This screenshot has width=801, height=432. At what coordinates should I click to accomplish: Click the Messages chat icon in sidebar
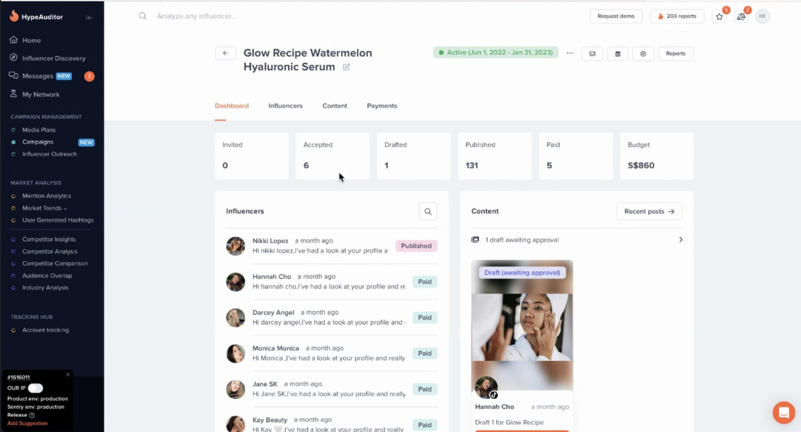(14, 76)
